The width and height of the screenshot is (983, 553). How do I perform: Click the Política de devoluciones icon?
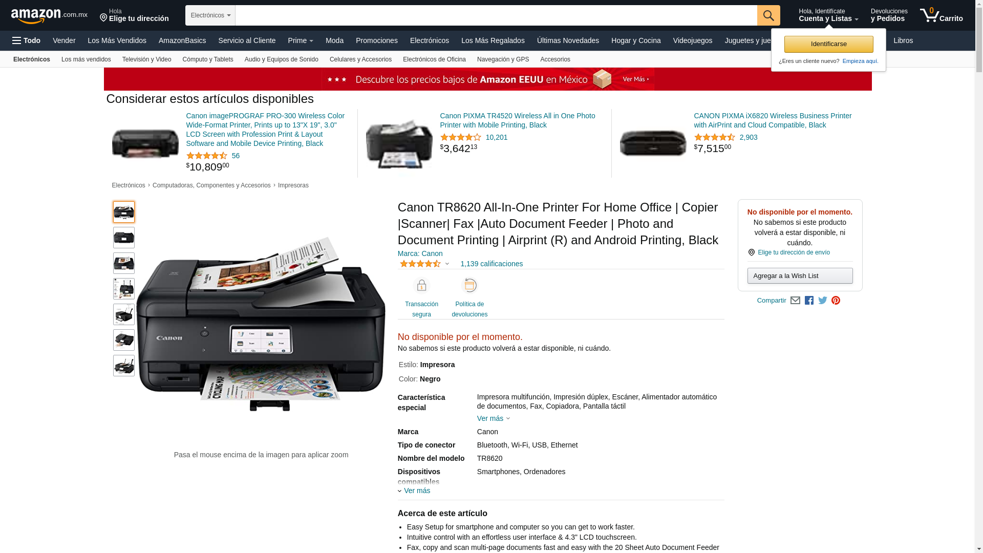tap(469, 285)
